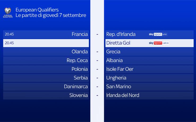Image resolution: width=196 pixels, height=122 pixels.
Task: Choose San Marino from the fixture list
Action: (x=118, y=87)
